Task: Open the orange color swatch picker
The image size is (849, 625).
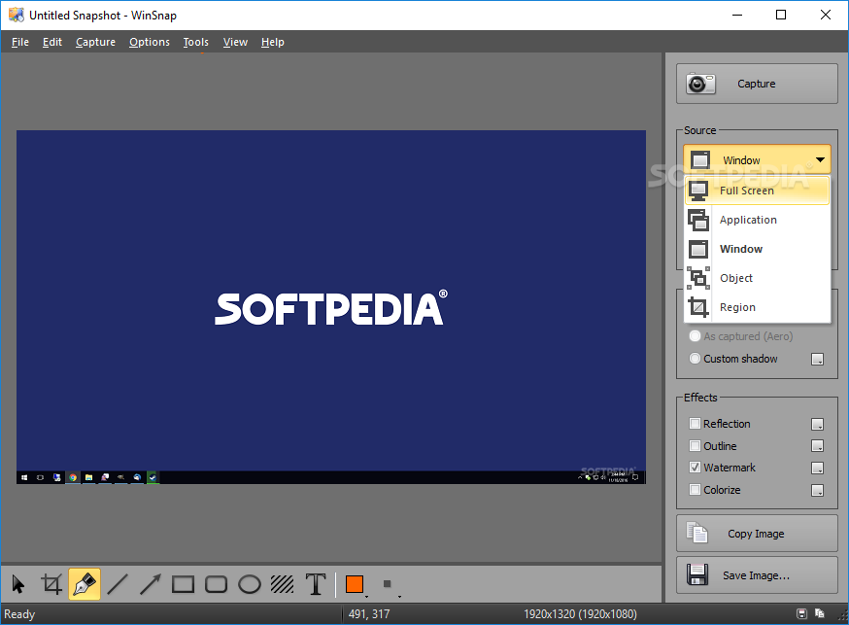Action: coord(356,585)
